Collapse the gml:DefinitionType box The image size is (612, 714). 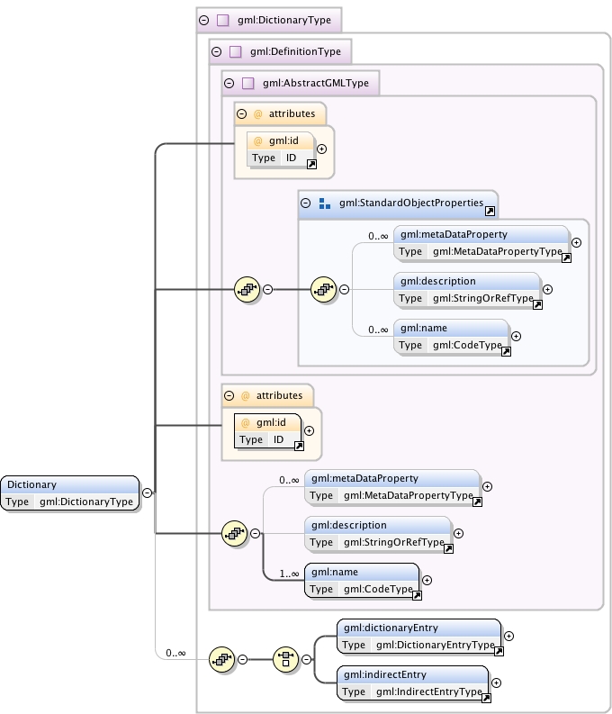[x=217, y=51]
